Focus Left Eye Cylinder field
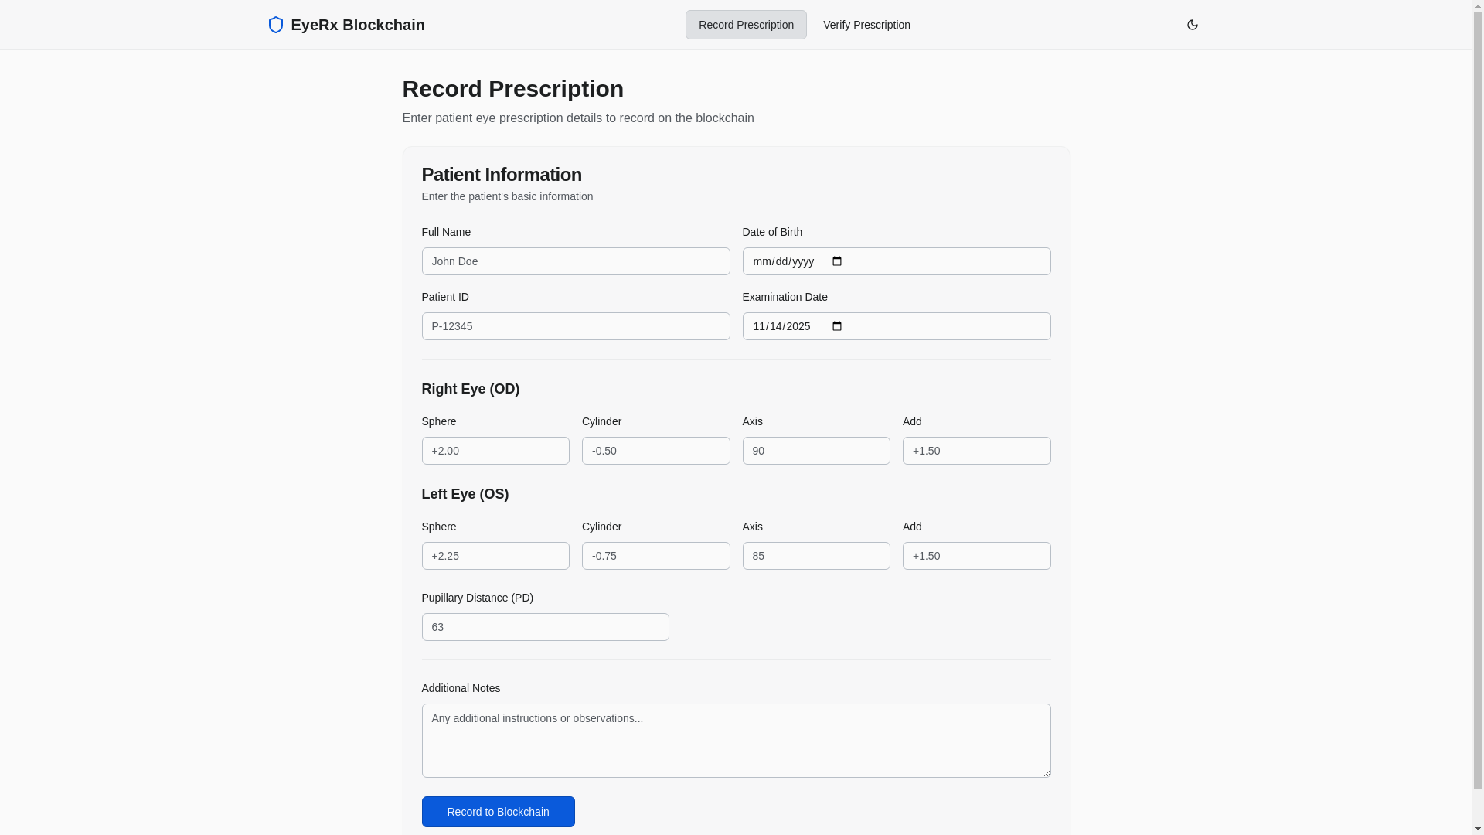Viewport: 1484px width, 835px height. coord(656,556)
